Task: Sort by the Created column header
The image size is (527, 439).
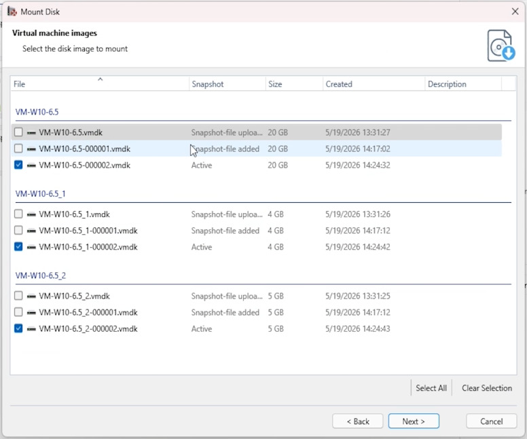Action: 374,83
